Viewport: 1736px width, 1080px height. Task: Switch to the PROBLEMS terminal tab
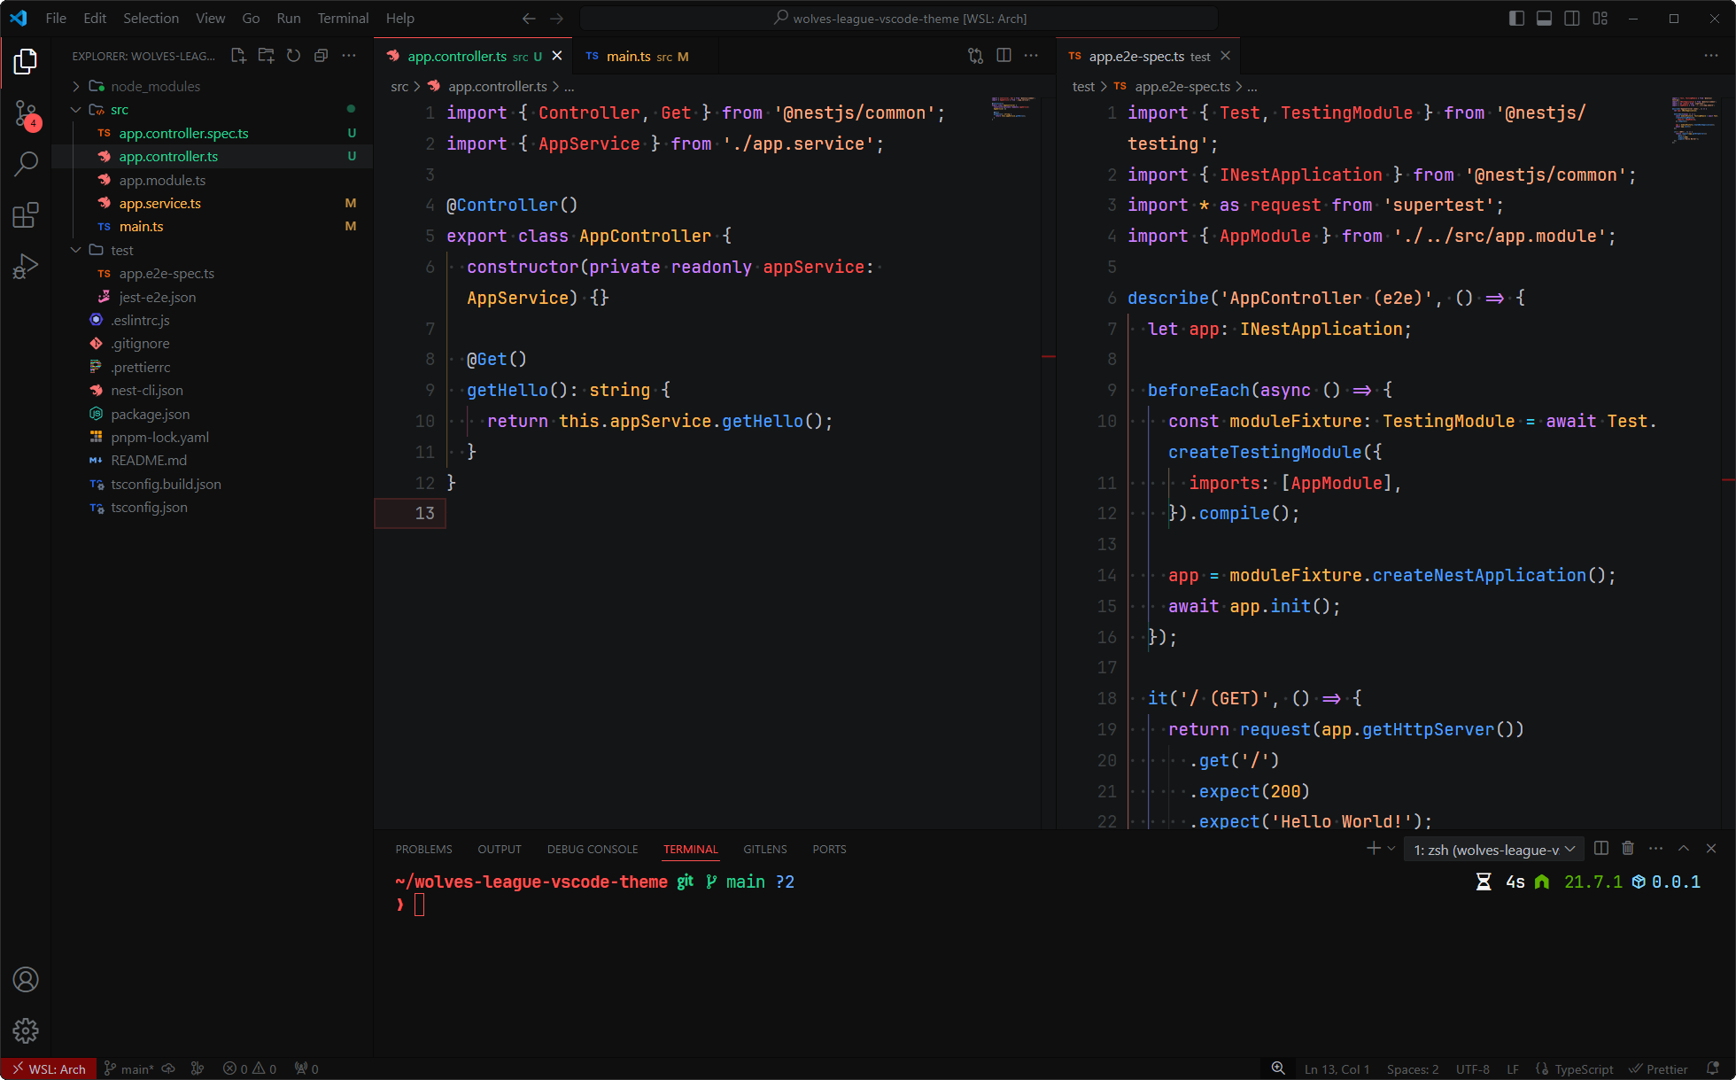pyautogui.click(x=424, y=849)
